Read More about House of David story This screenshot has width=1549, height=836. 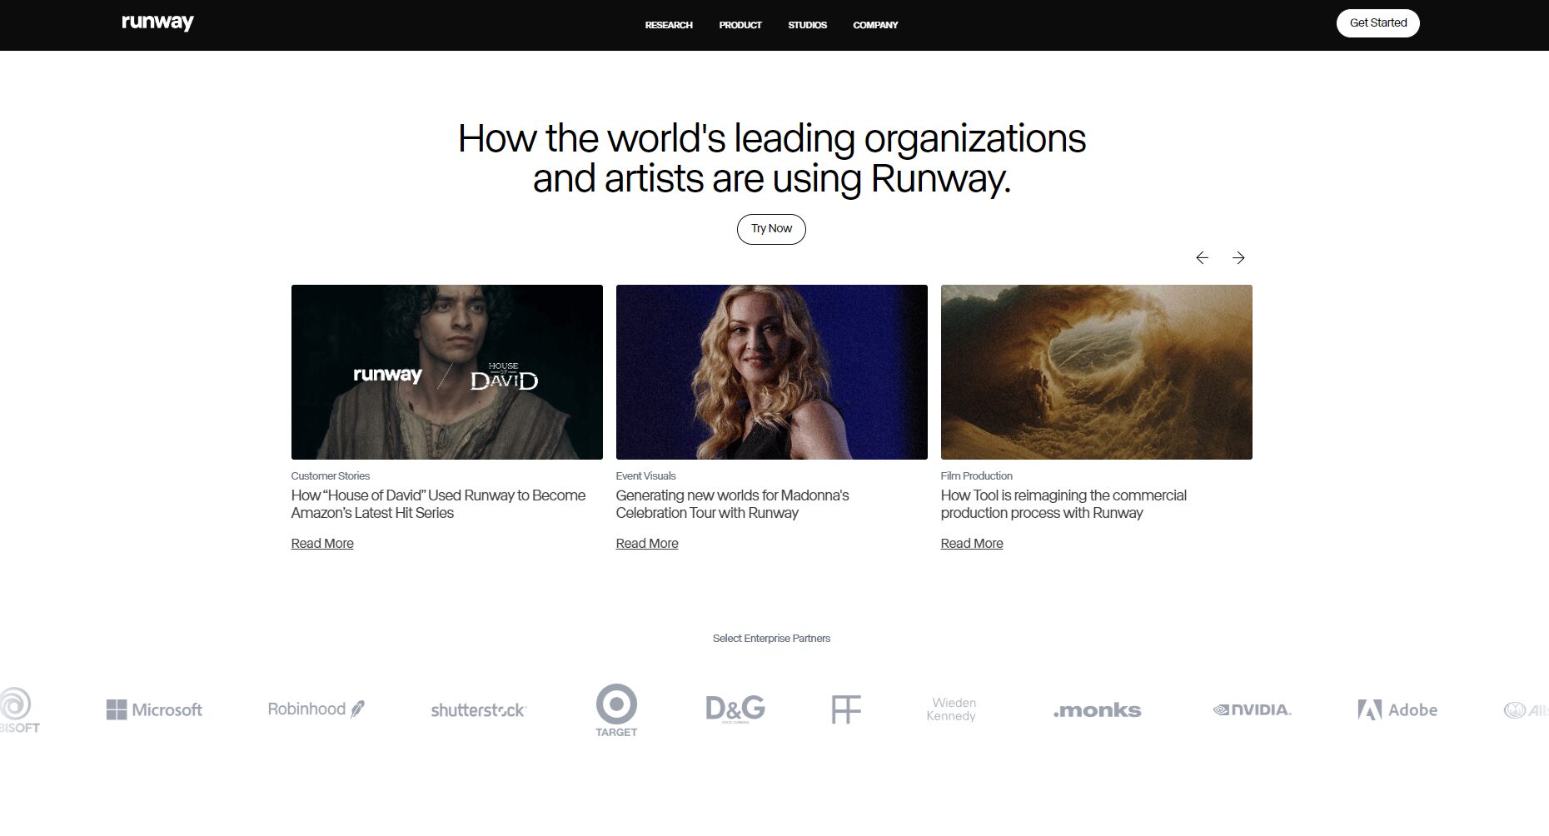click(x=322, y=544)
